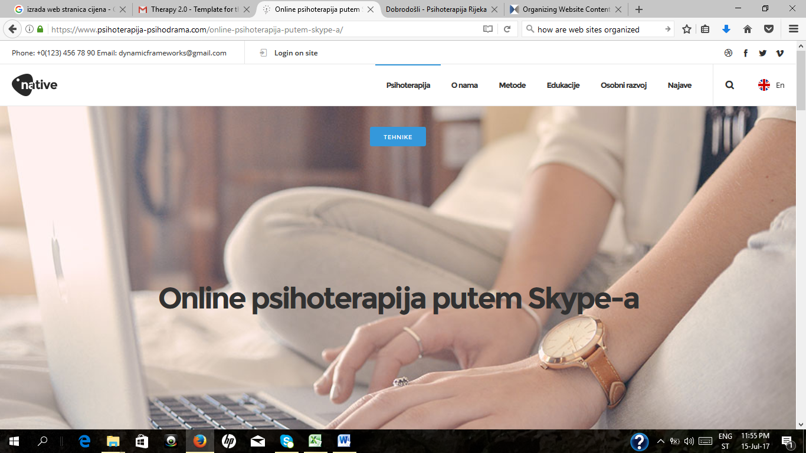The width and height of the screenshot is (806, 453).
Task: Switch to Dobrodošli - Psihoterapija Rijeka tab
Action: pos(436,9)
